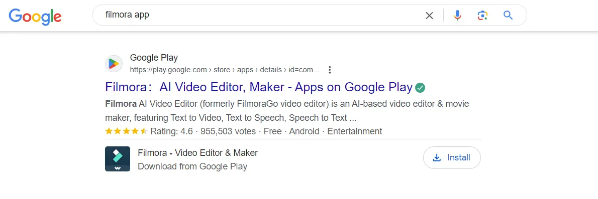Click the Install button

[452, 157]
